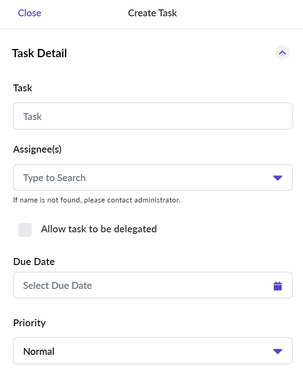Screen dimensions: 303x373
Task: Click the Create Task header title
Action: coord(152,13)
